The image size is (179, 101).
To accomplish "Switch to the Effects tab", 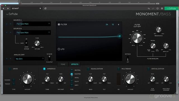I will point(75,64).
